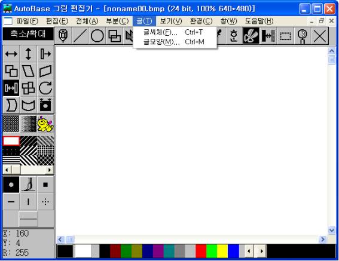Select the parallelogram skew tool
Image resolution: width=339 pixels, height=261 pixels.
coord(28,71)
